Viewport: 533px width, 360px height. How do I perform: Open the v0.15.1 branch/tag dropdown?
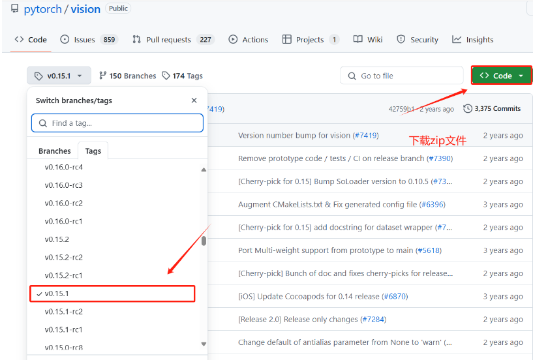pos(59,76)
